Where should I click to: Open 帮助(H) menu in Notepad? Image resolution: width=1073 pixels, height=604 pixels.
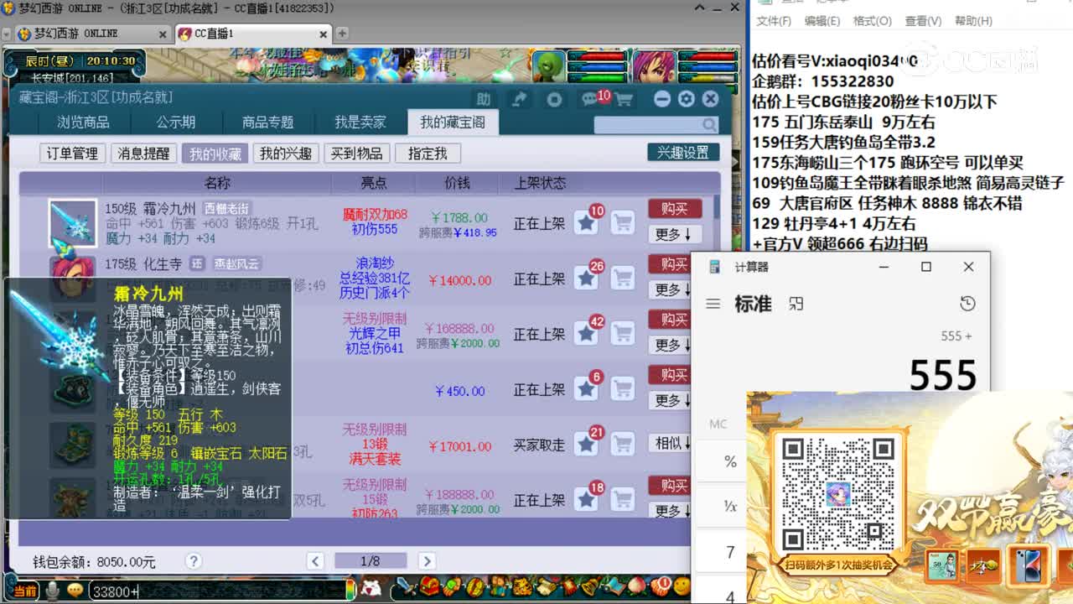point(972,21)
